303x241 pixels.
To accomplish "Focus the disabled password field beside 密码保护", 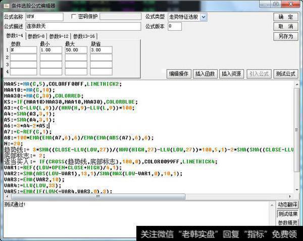I will tap(120, 17).
